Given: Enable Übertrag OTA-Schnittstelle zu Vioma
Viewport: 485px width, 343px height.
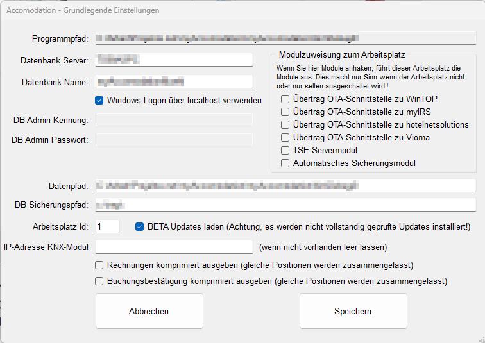Looking at the screenshot, I should tap(285, 138).
